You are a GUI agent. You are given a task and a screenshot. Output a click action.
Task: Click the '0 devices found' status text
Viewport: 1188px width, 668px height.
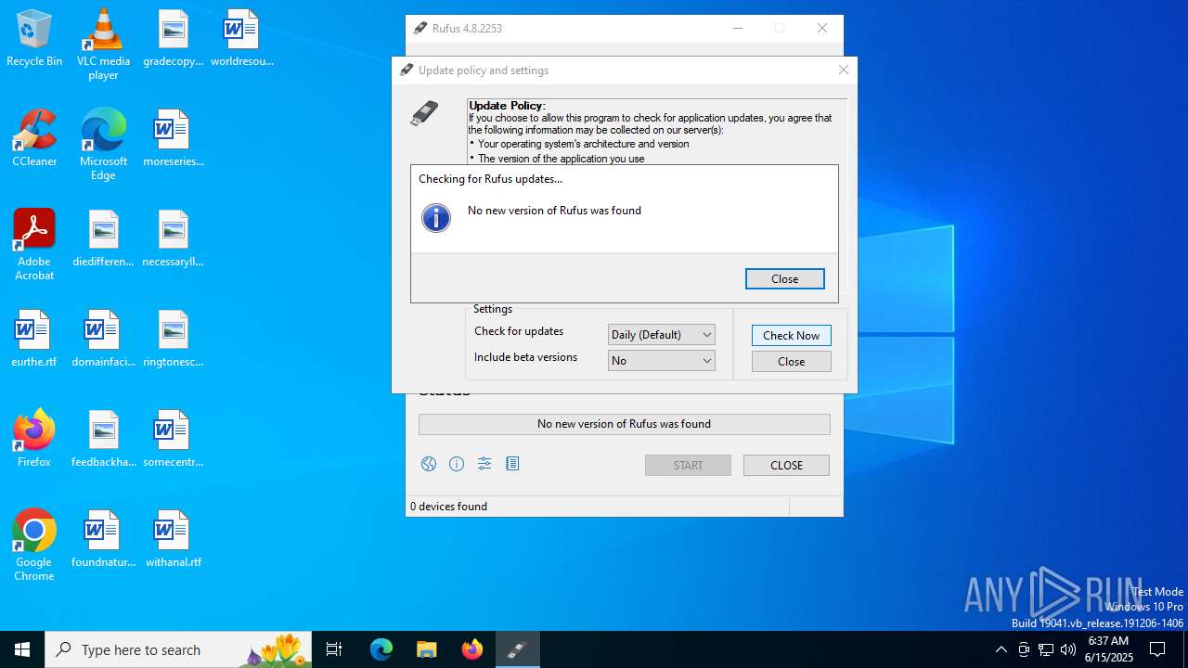pos(448,507)
